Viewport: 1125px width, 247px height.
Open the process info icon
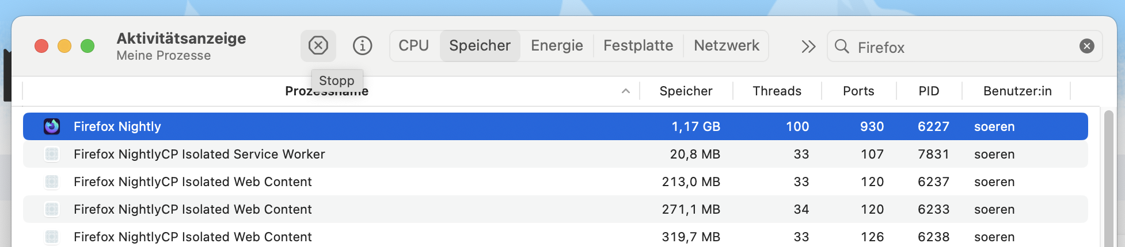(362, 45)
